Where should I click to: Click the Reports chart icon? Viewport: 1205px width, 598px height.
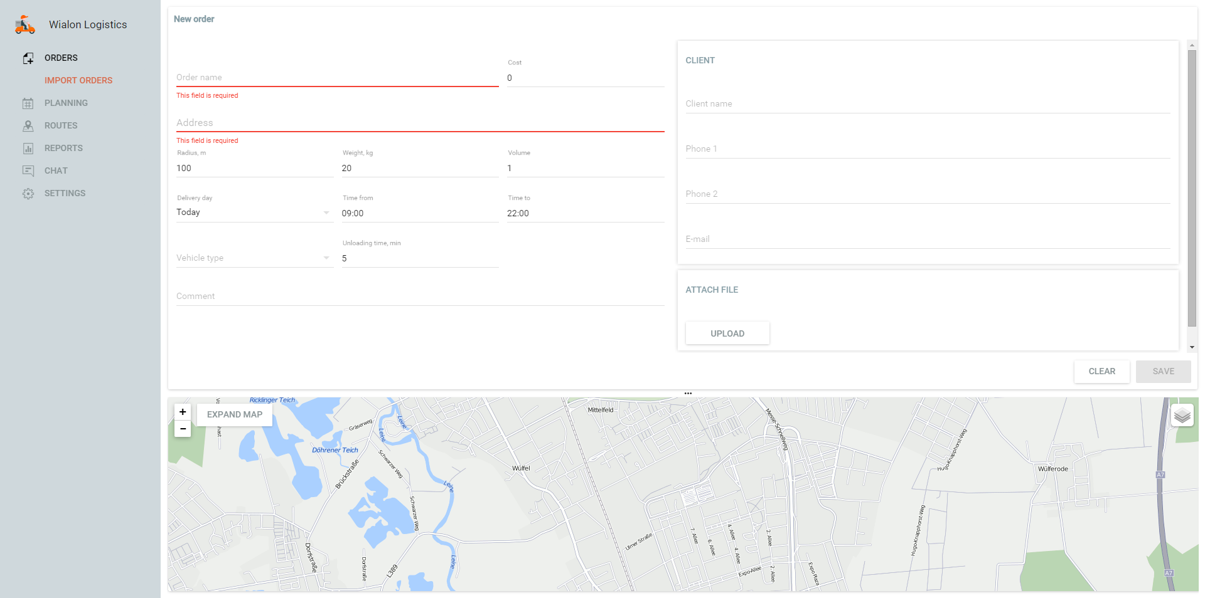click(x=28, y=149)
